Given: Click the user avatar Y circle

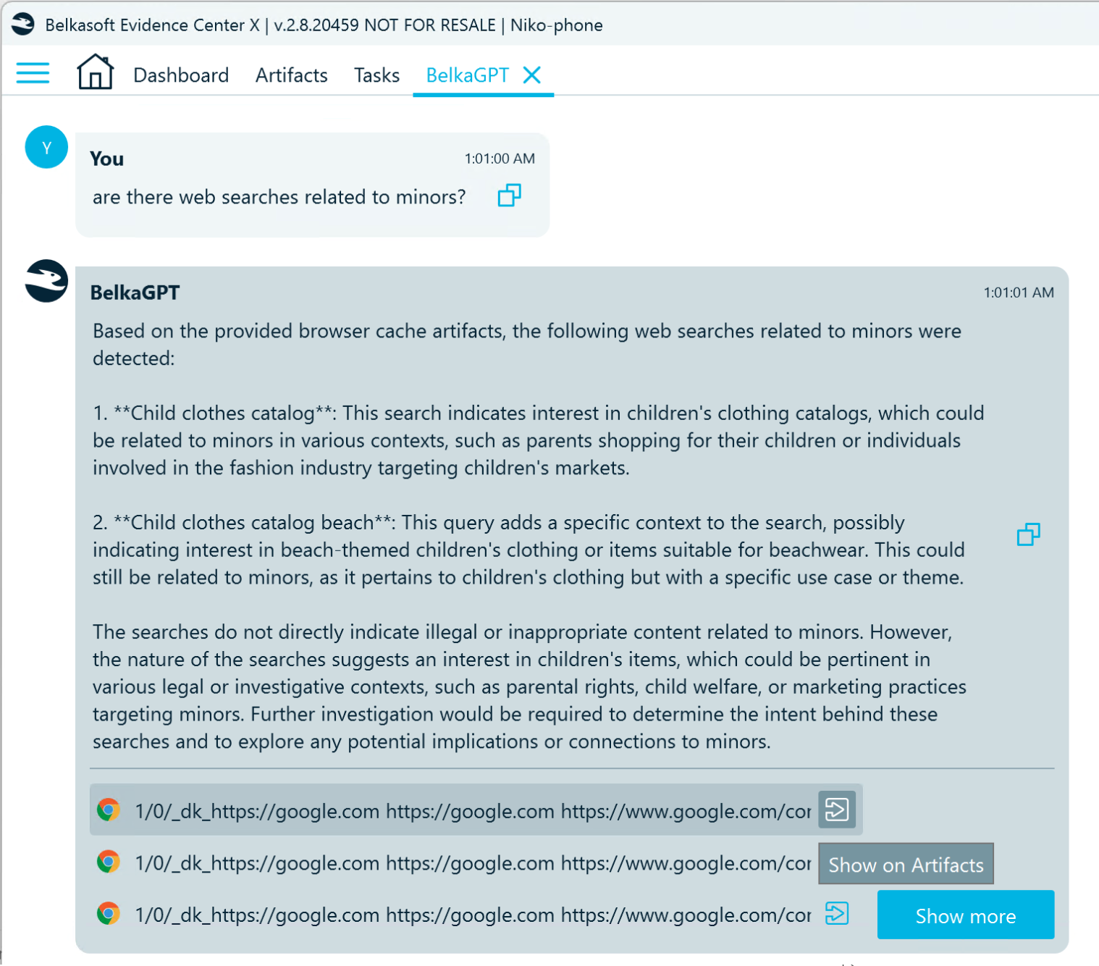Looking at the screenshot, I should [x=46, y=147].
